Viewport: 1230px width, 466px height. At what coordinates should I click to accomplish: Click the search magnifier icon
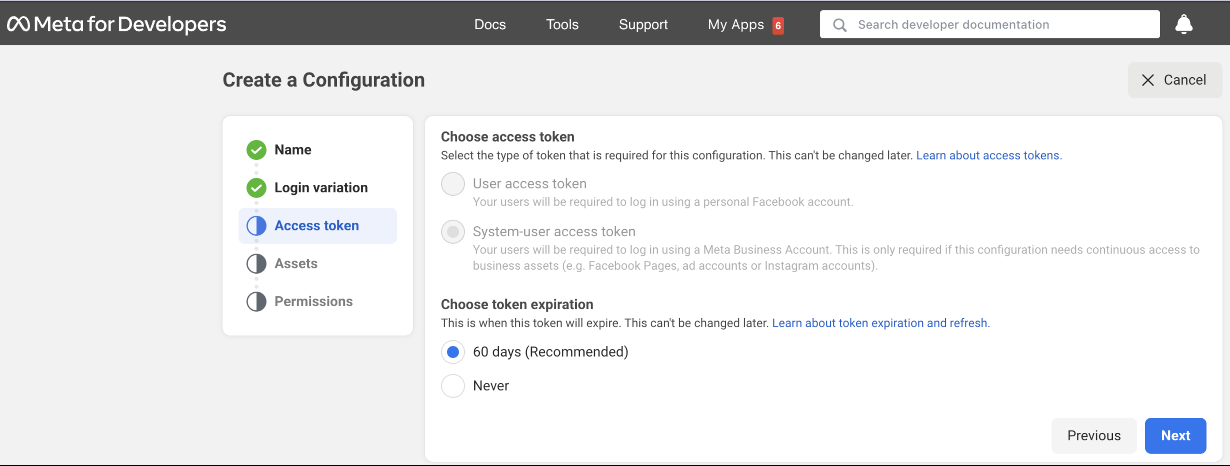point(839,25)
